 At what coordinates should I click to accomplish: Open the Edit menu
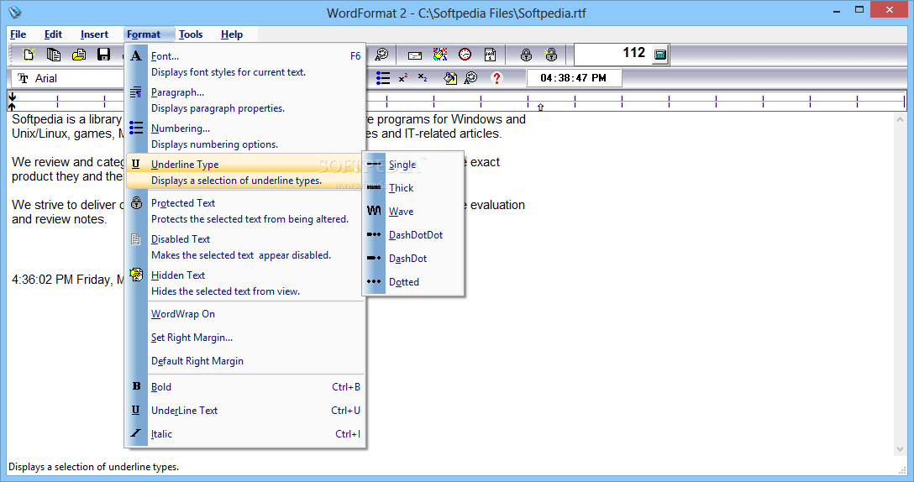tap(53, 34)
